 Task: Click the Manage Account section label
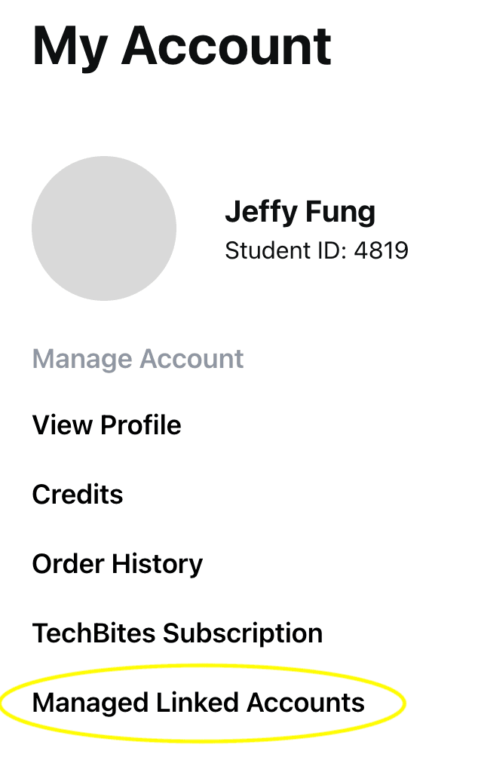pos(138,359)
